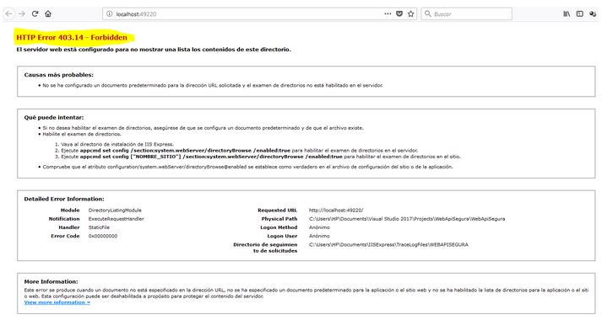
Task: Click the HTTP Error 403.14 heading
Action: pyautogui.click(x=72, y=38)
